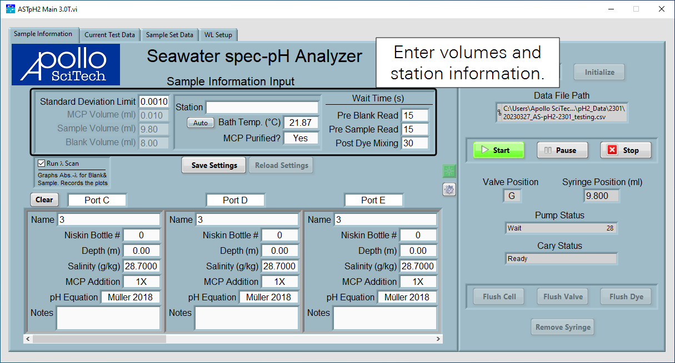Click the green Start button
Viewport: 675px width, 363px height.
(498, 150)
